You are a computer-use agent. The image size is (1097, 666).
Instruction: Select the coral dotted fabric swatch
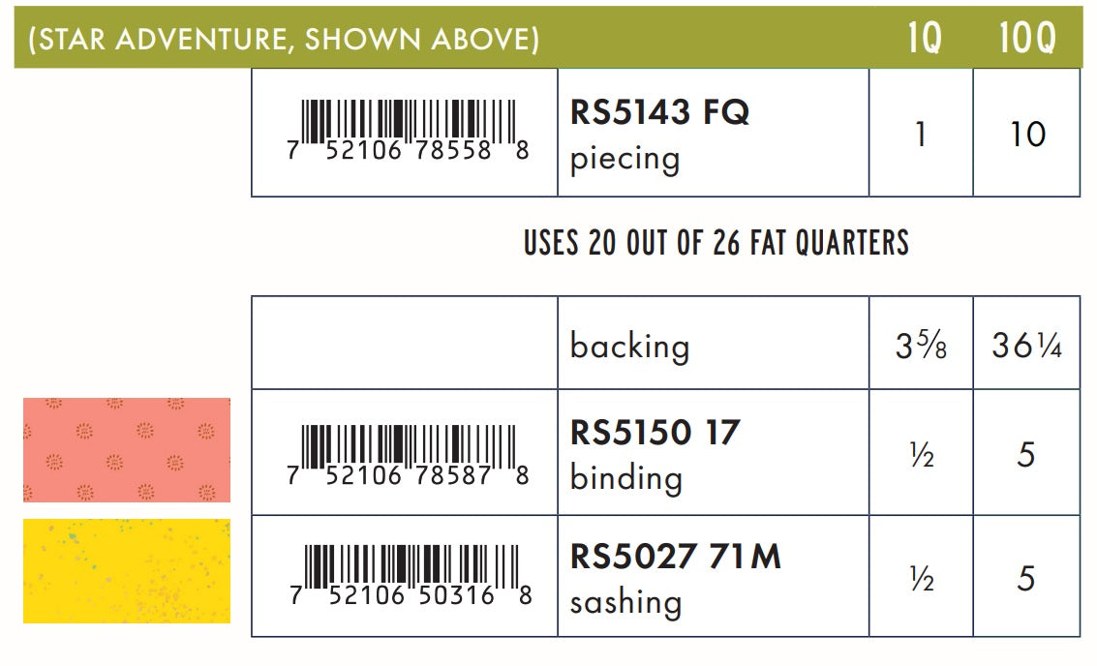tap(127, 450)
